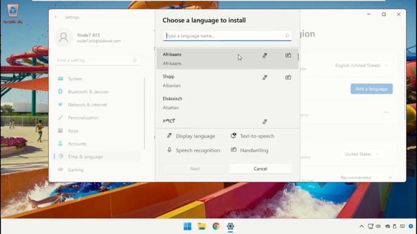Click the search magnifier in language field
Viewport: 417px width, 234px height.
287,36
